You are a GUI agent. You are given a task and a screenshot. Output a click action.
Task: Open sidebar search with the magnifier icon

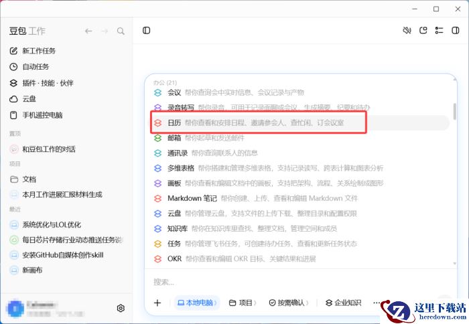click(121, 31)
